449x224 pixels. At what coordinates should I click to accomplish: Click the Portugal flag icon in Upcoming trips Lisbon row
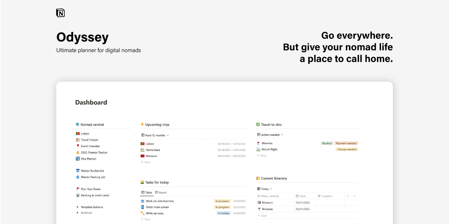pos(143,143)
